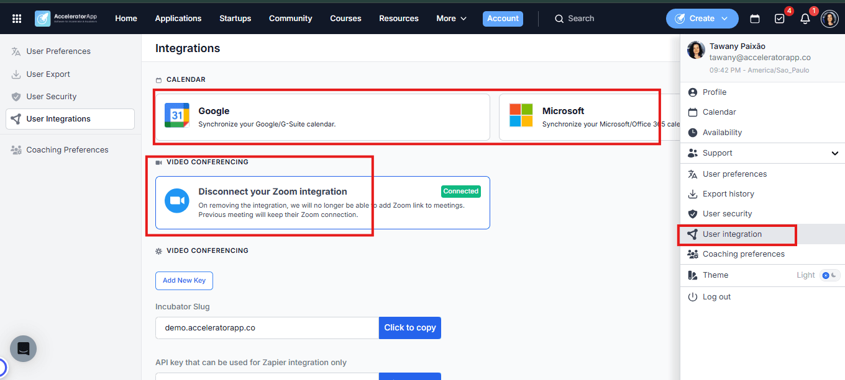Open Resources in the top navigation
Viewport: 845px width, 380px height.
[399, 19]
